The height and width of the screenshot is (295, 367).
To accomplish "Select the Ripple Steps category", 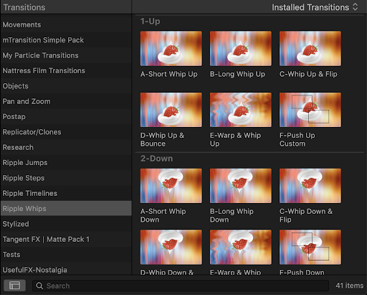I will tap(66, 178).
